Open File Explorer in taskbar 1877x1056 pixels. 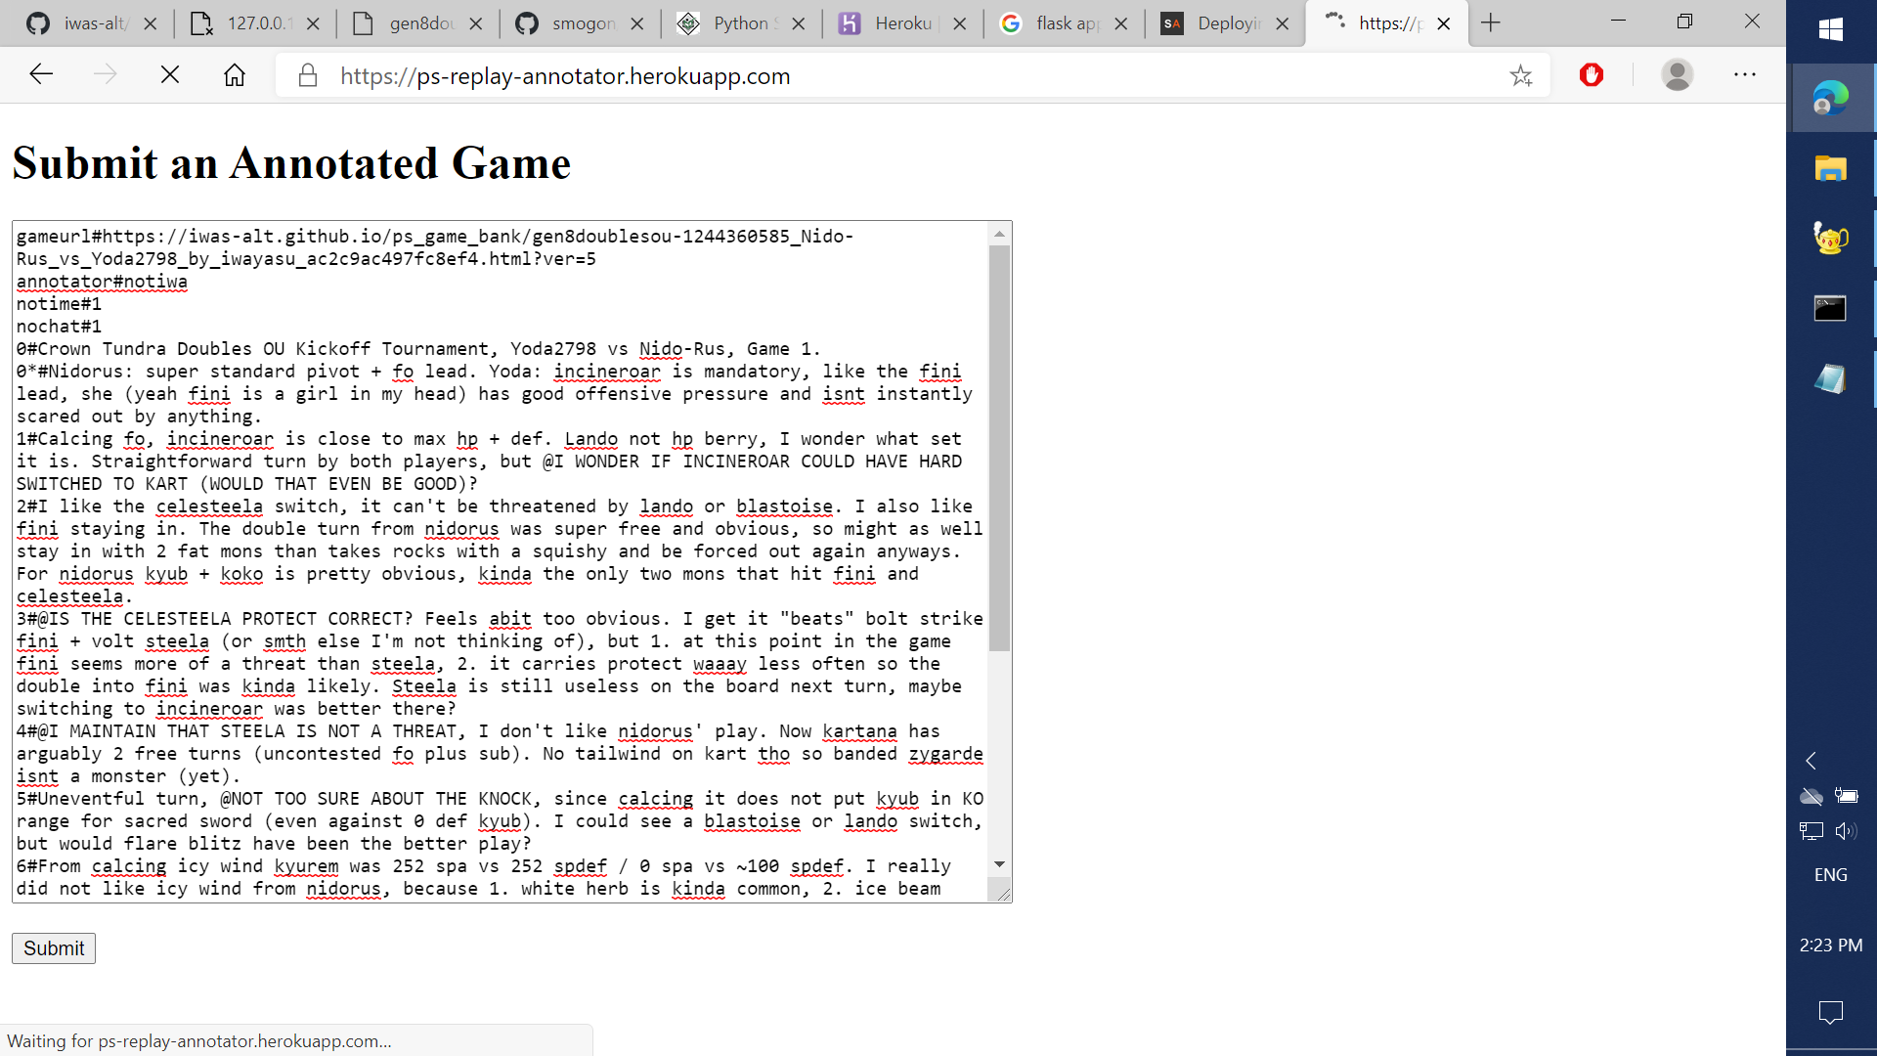[1830, 169]
